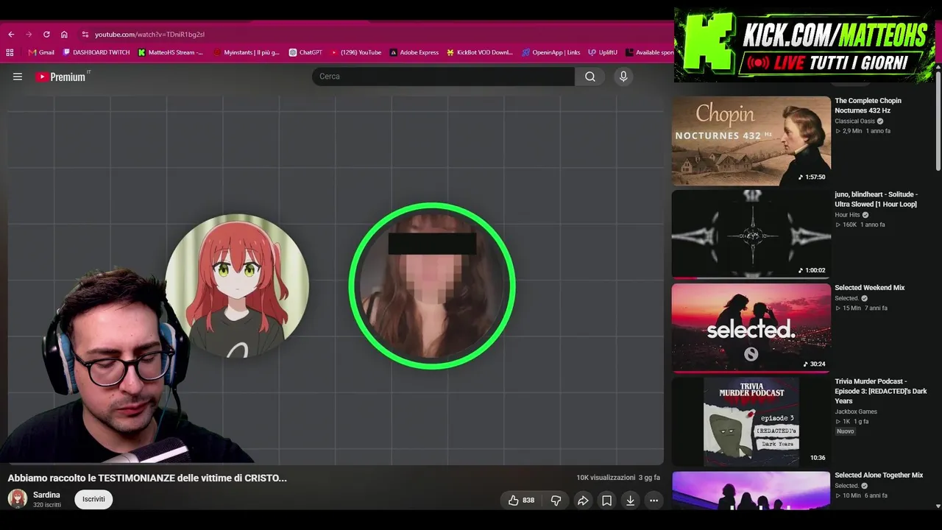This screenshot has height=530, width=942.
Task: Open the UpliftU bookmark
Action: [603, 52]
